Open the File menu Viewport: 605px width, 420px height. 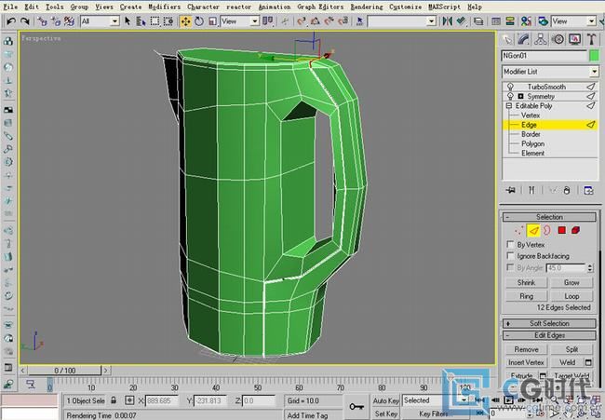pos(10,7)
